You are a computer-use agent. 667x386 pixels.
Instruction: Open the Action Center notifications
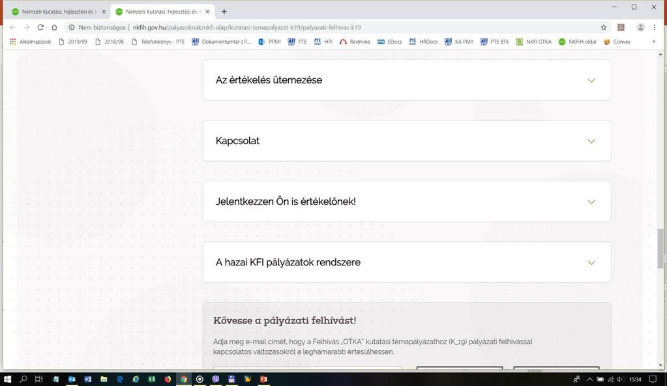click(x=653, y=379)
